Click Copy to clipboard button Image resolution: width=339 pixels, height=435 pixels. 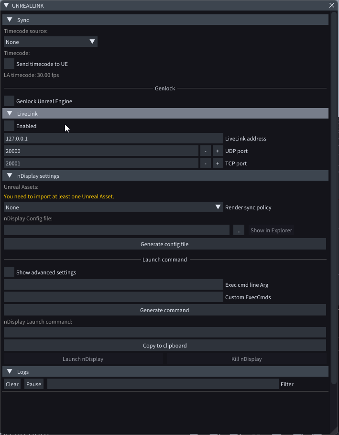[164, 346]
